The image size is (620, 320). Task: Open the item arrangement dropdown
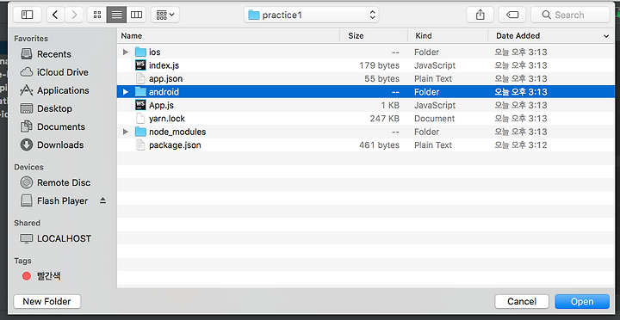(x=165, y=15)
